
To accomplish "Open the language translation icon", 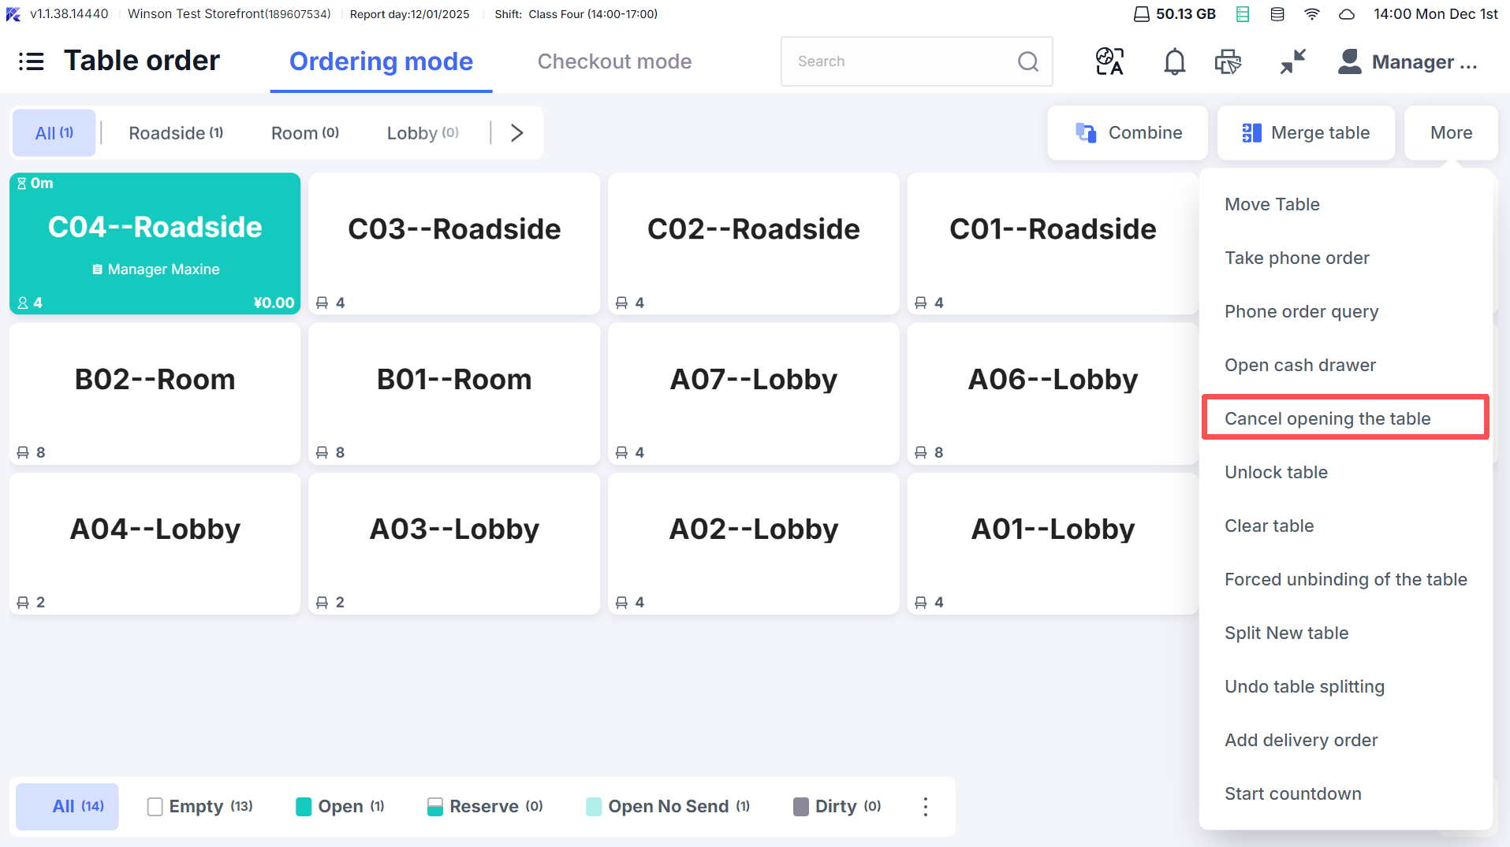I will coord(1109,61).
